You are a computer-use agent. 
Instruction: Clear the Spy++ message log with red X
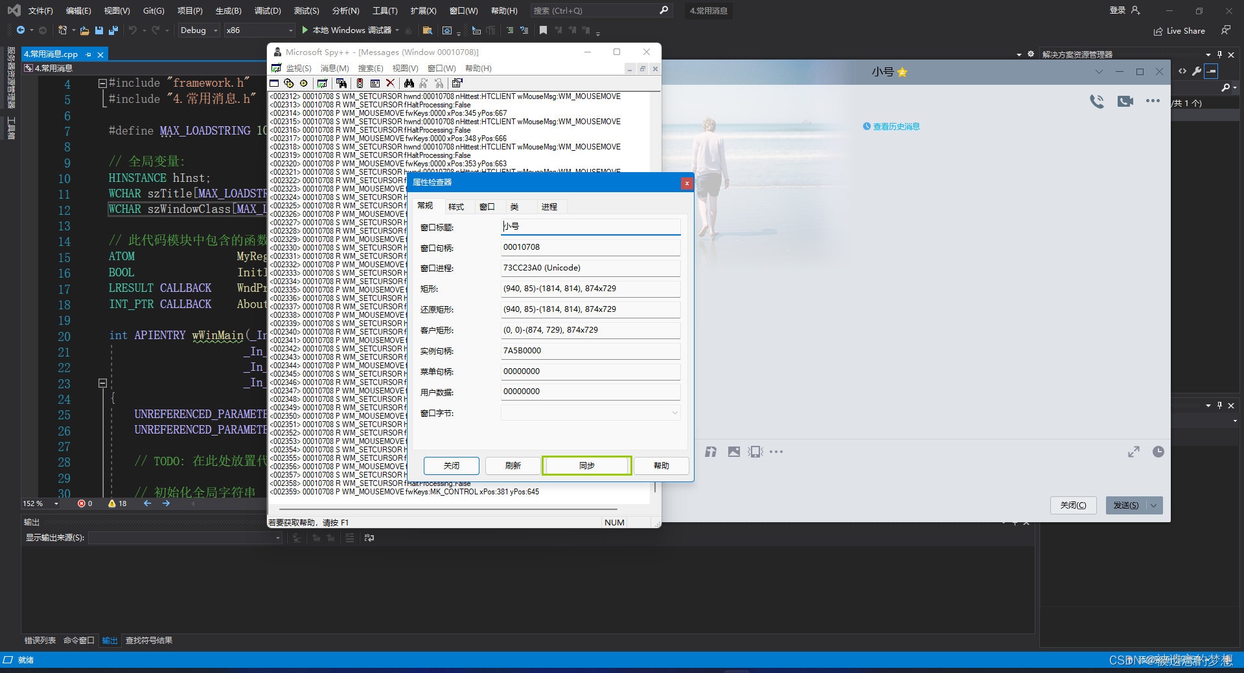point(390,83)
